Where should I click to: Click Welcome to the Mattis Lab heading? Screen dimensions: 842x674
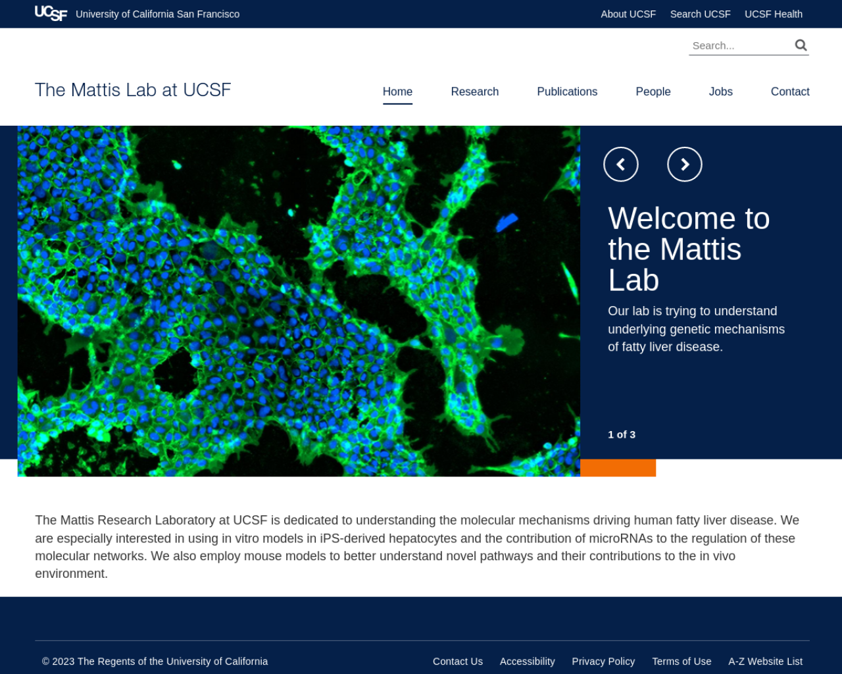(x=689, y=249)
